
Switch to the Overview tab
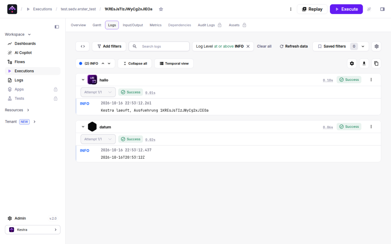click(78, 25)
